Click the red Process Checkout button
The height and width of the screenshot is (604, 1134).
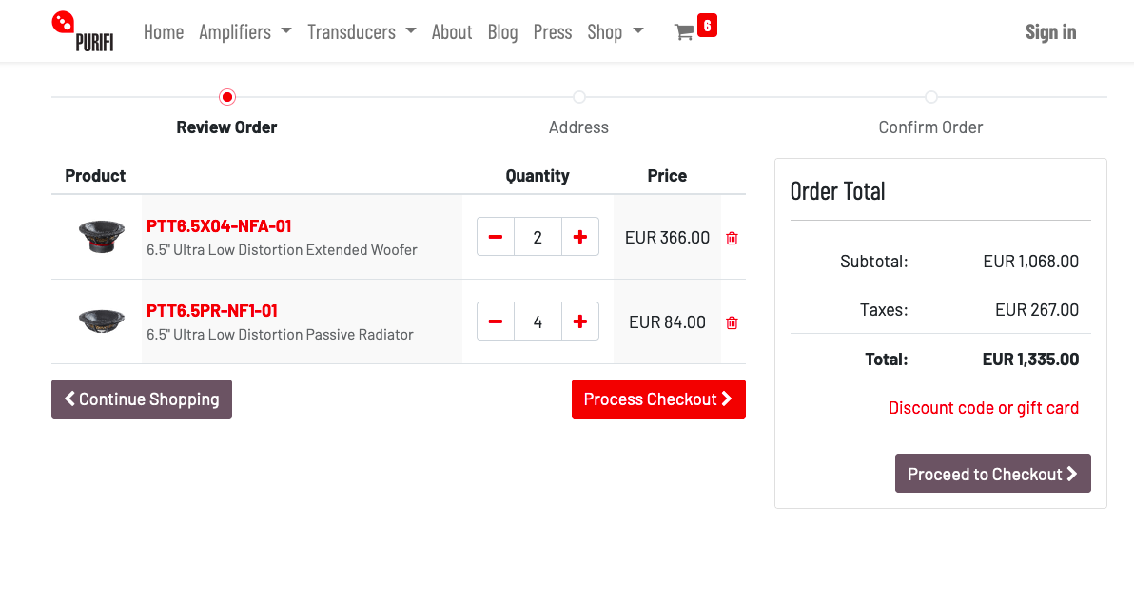point(658,399)
